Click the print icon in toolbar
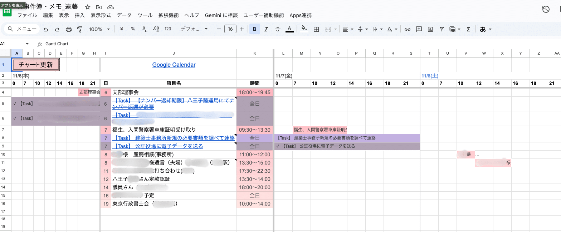 coord(69,29)
